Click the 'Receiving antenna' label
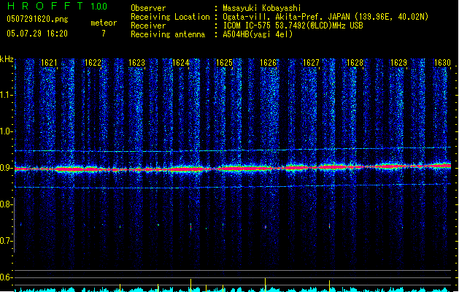 click(x=168, y=34)
